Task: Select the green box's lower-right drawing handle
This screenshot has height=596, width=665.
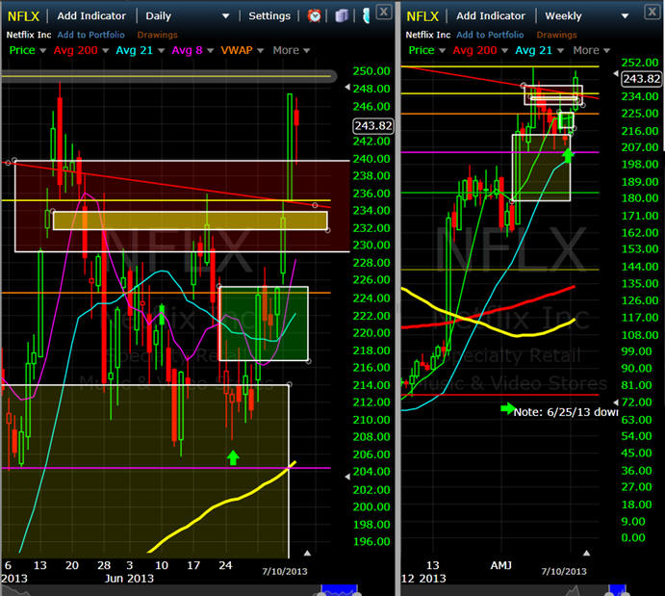Action: (308, 361)
